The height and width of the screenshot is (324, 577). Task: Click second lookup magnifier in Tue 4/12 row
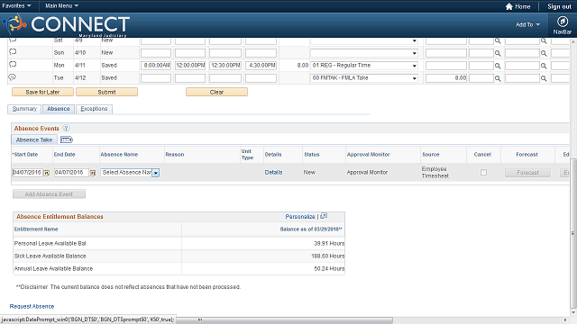pos(544,78)
